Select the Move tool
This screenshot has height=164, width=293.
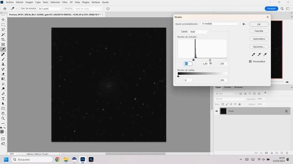(3, 20)
